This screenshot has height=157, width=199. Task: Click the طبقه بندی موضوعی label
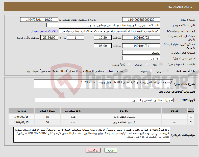[182, 64]
